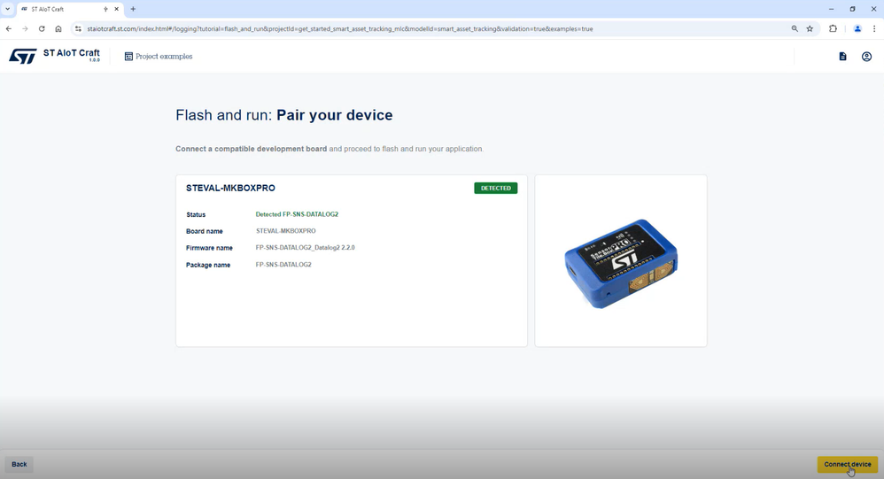Open the documentation file icon

(x=843, y=57)
